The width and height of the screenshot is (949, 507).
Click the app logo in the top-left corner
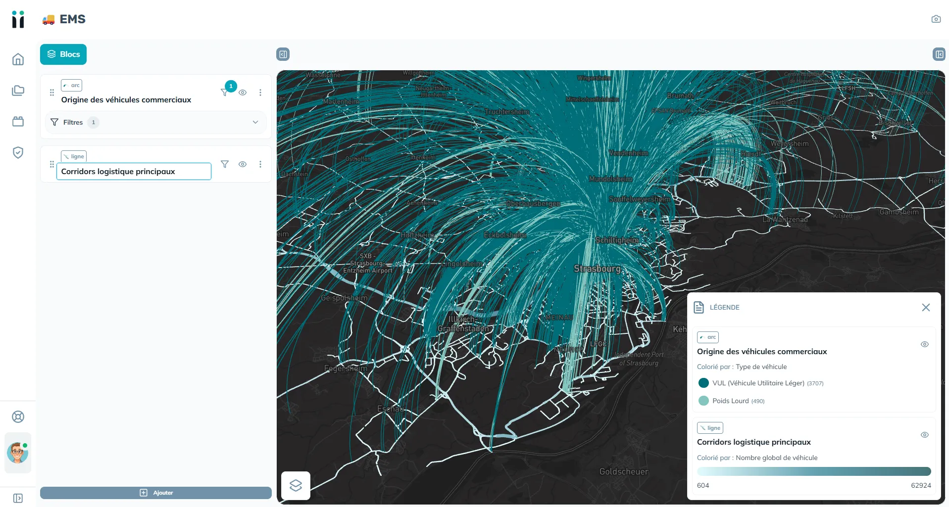[x=18, y=19]
